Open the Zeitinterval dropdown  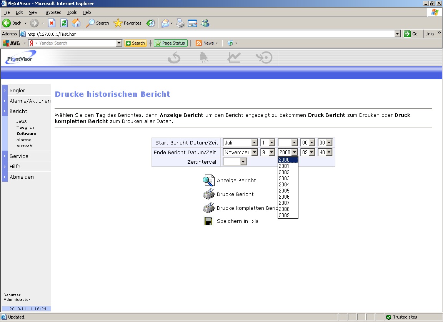click(x=235, y=162)
